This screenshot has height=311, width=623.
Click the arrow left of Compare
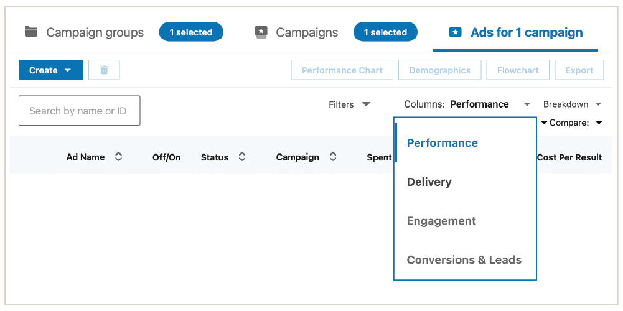point(544,123)
